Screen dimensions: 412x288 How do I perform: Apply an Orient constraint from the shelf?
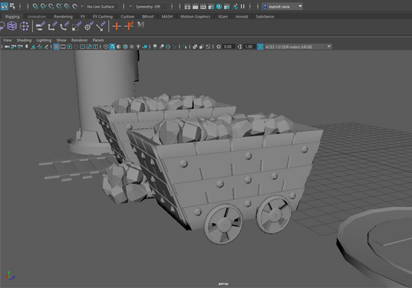point(64,26)
